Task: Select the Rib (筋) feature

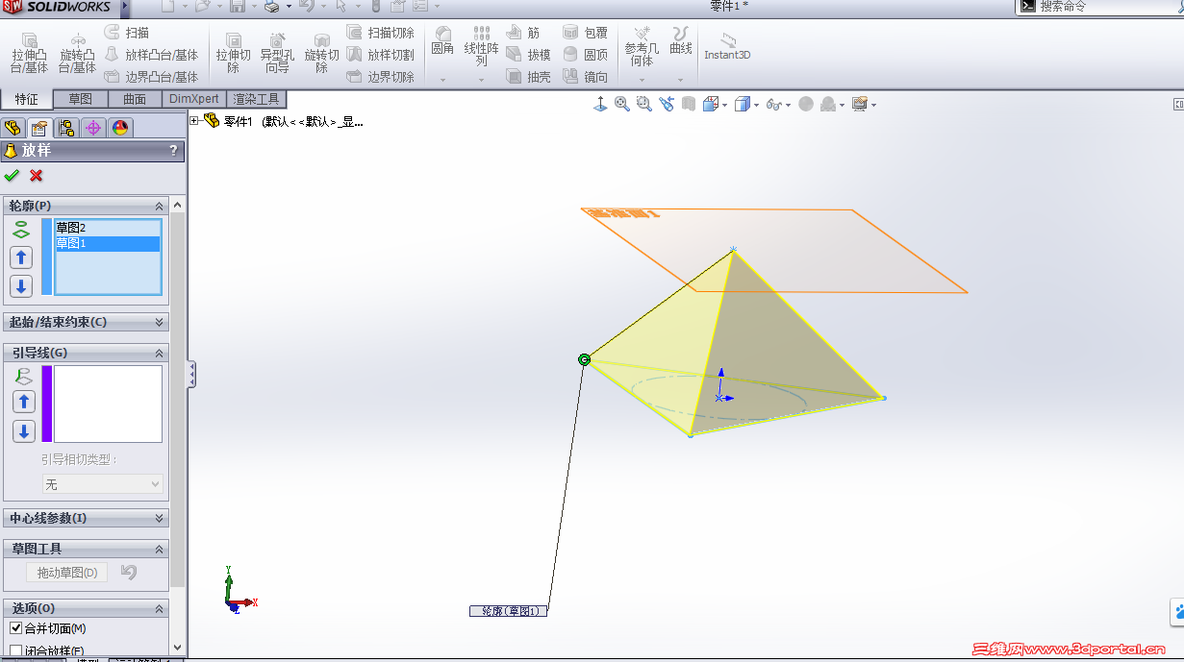Action: pyautogui.click(x=522, y=33)
